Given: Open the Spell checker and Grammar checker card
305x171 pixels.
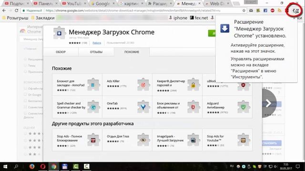Looking at the screenshot, I should (77, 107).
